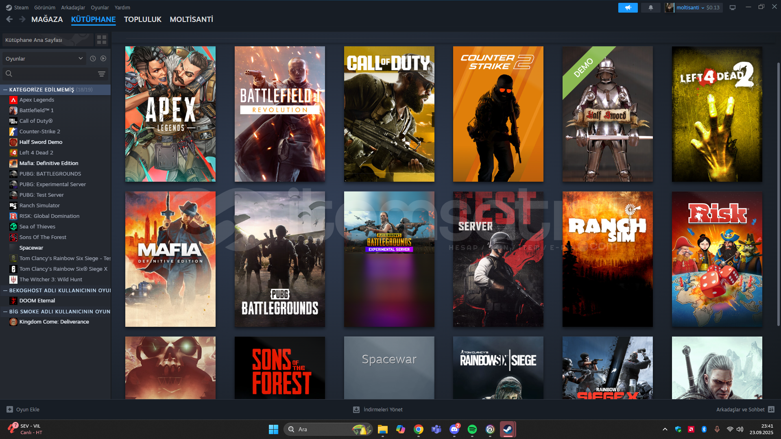Open the moltisanti account dropdown

click(x=689, y=7)
